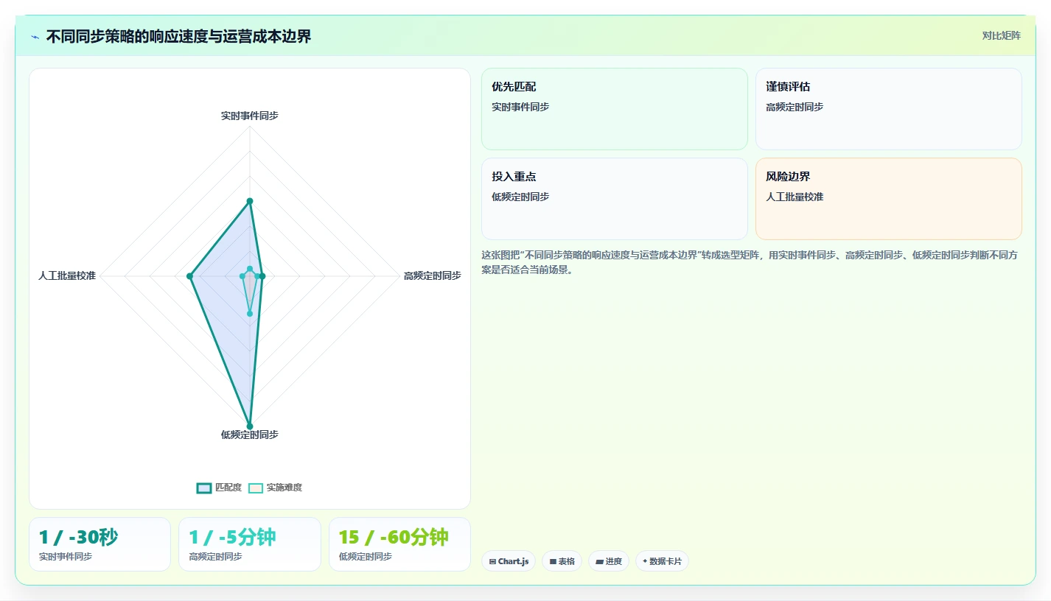Open the 投入重点 card
1051x601 pixels.
point(614,199)
